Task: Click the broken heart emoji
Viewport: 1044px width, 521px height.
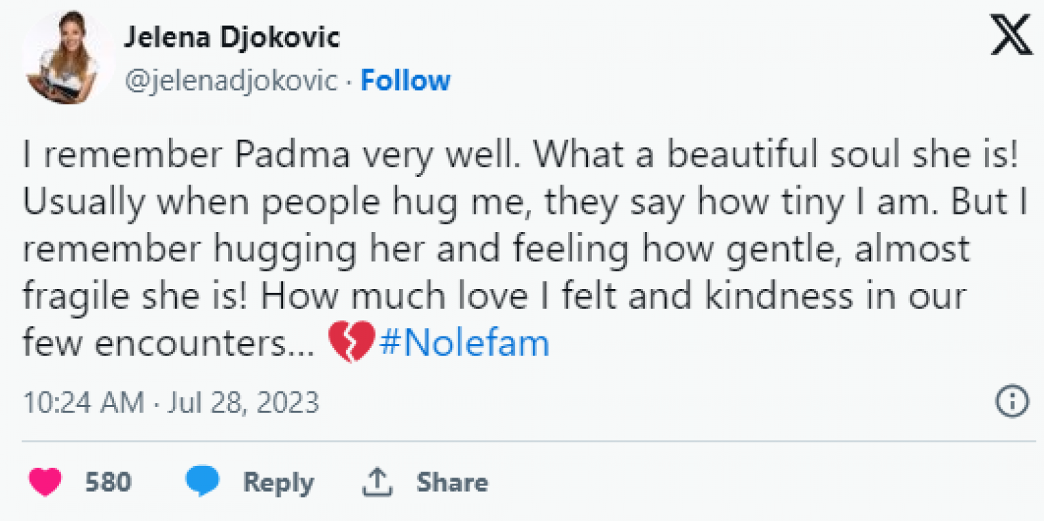Action: (x=351, y=343)
